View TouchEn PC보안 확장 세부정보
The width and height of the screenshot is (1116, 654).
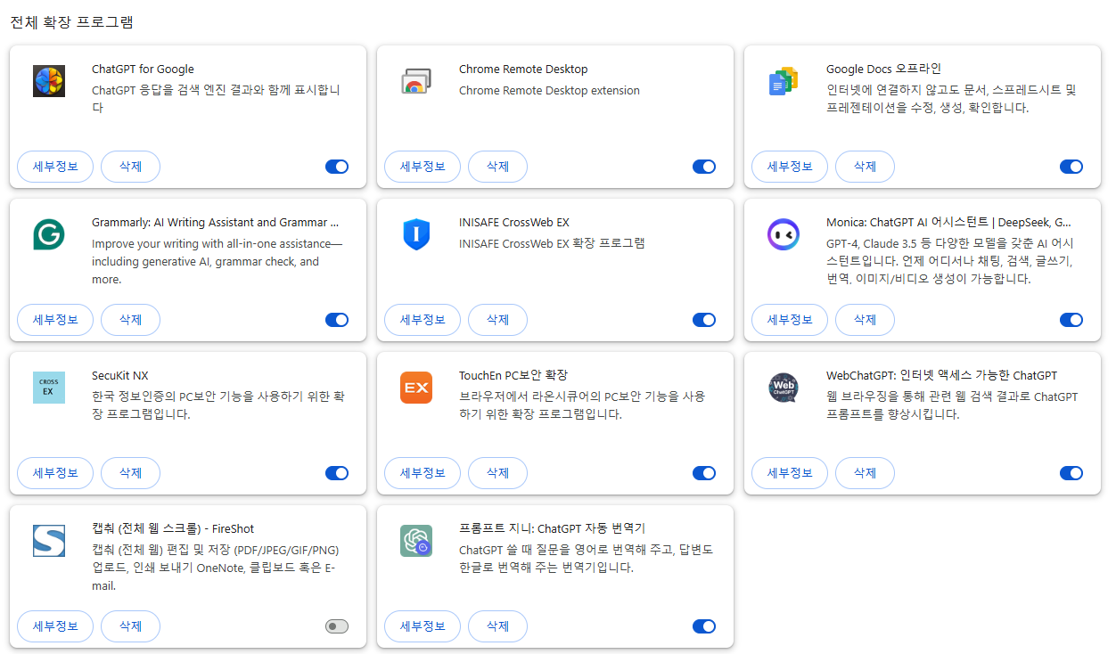coord(423,473)
